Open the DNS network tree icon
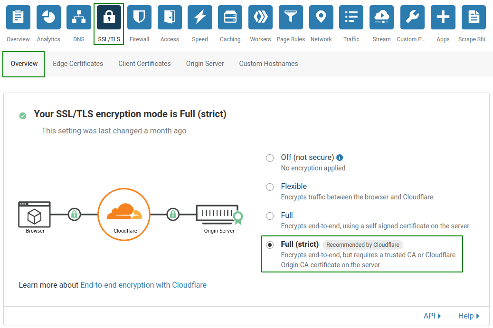The height and width of the screenshot is (328, 493). [x=79, y=17]
